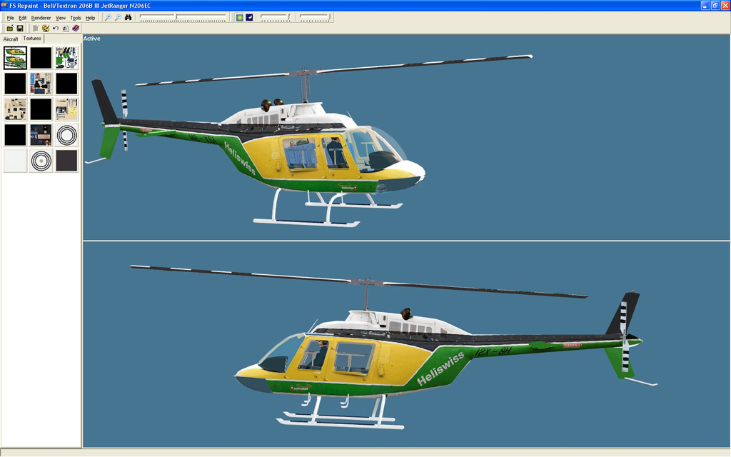This screenshot has width=731, height=457.
Task: Select the dark charcoal grey texture thumbnail
Action: 66,161
